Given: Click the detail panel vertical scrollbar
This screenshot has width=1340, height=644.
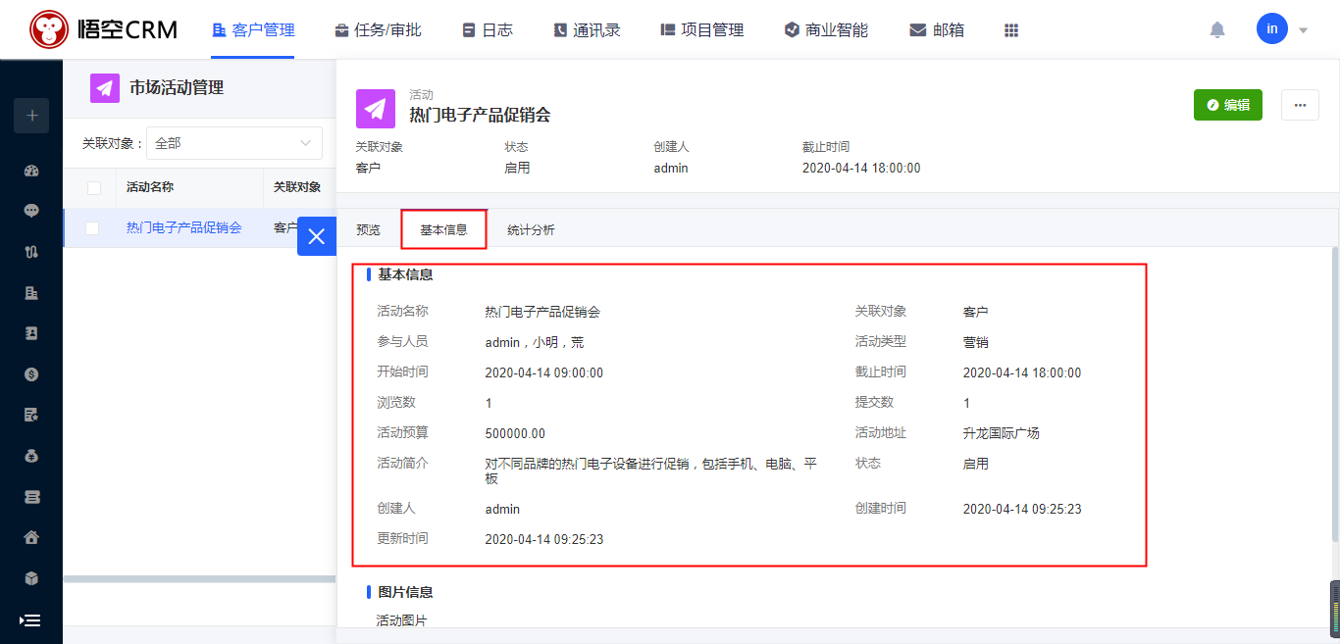Looking at the screenshot, I should click(1334, 392).
